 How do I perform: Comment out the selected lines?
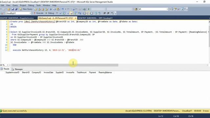(x=96, y=13)
